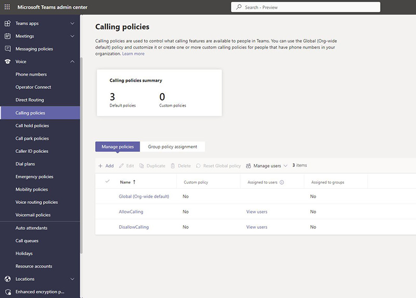Collapse the Voice section chevron

(x=72, y=61)
